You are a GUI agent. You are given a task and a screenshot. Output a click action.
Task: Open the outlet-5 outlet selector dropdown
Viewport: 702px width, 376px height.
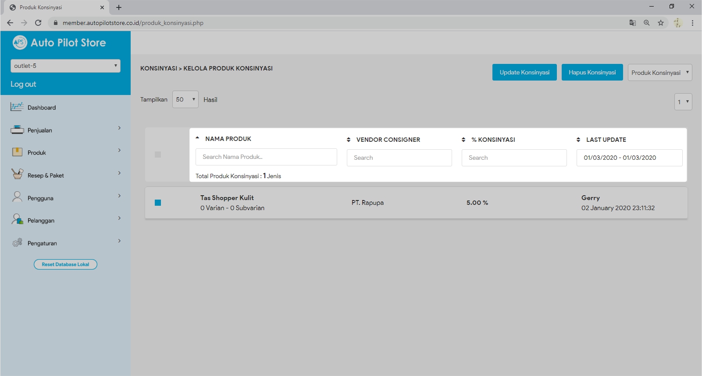click(65, 66)
